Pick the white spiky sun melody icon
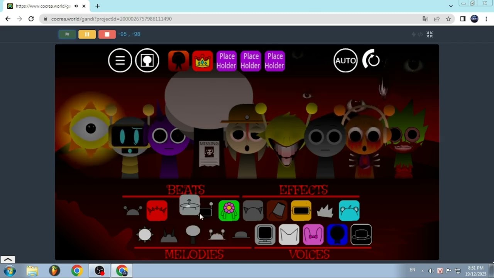The width and height of the screenshot is (494, 278). (x=145, y=234)
